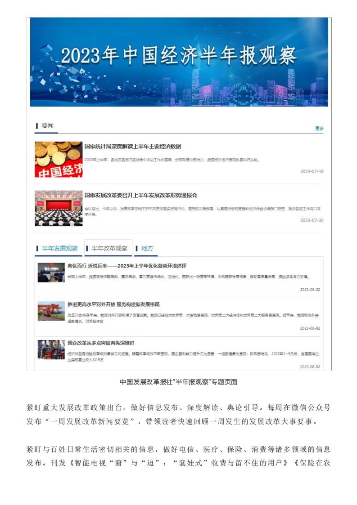The height and width of the screenshot is (505, 357).
Task: Select summary text starting 改革开放40多年来
Action: (x=193, y=318)
